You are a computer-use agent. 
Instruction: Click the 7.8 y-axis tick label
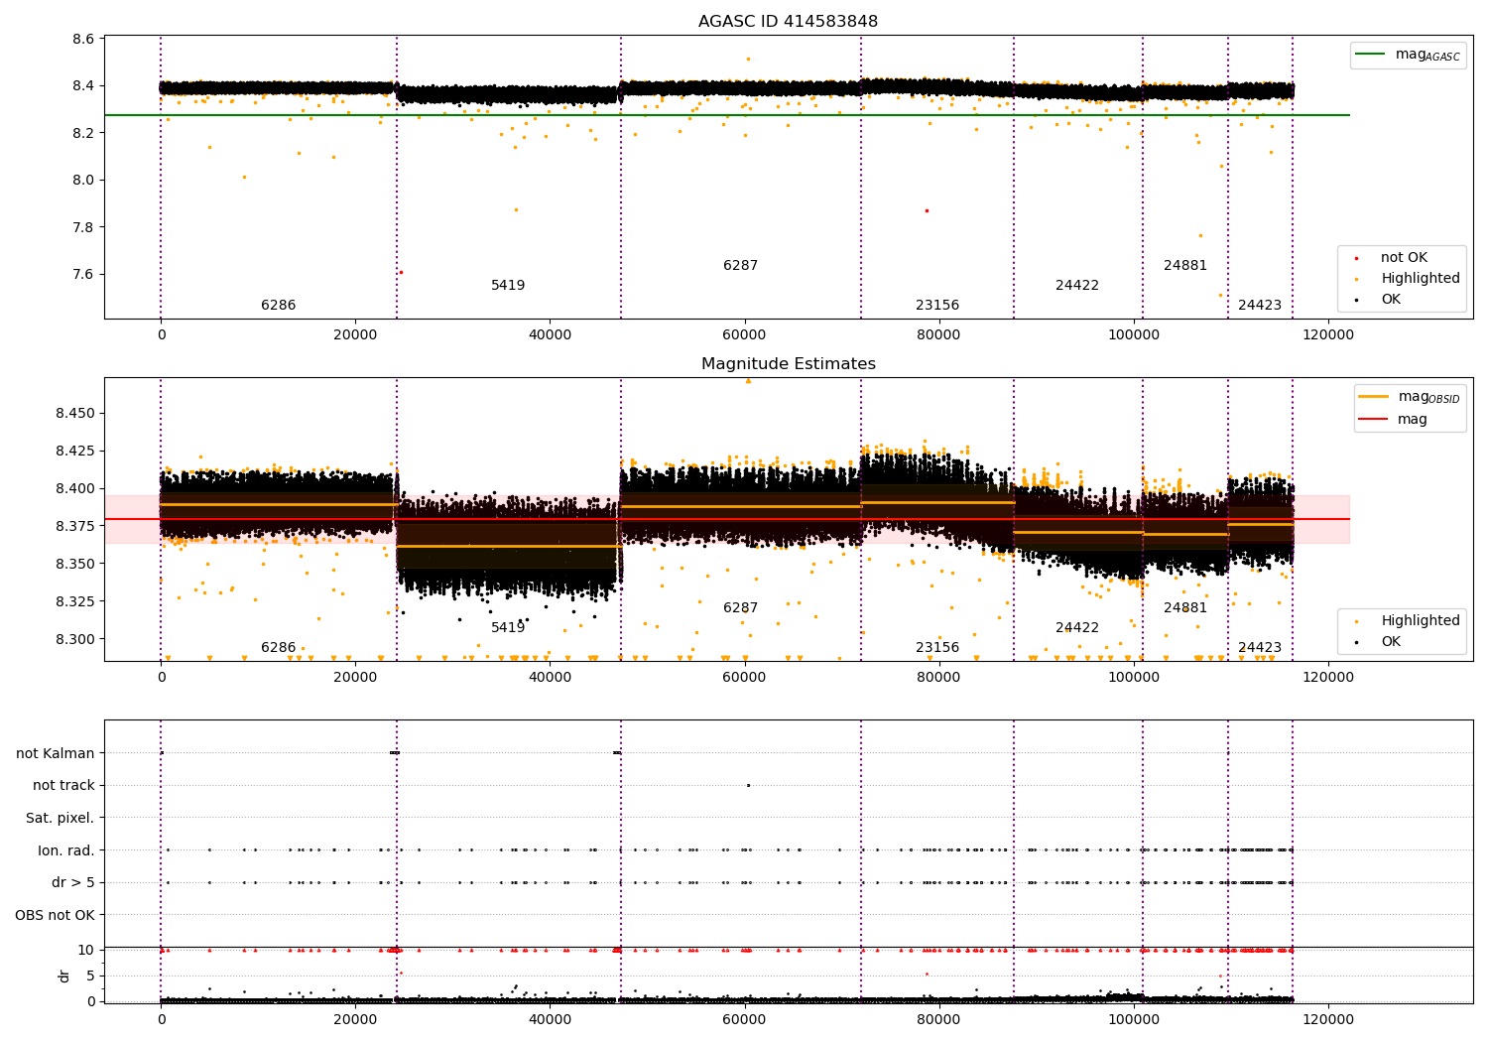(x=83, y=228)
